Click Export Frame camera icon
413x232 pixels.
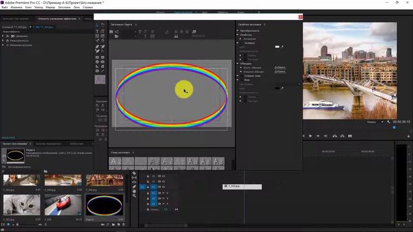click(350, 136)
